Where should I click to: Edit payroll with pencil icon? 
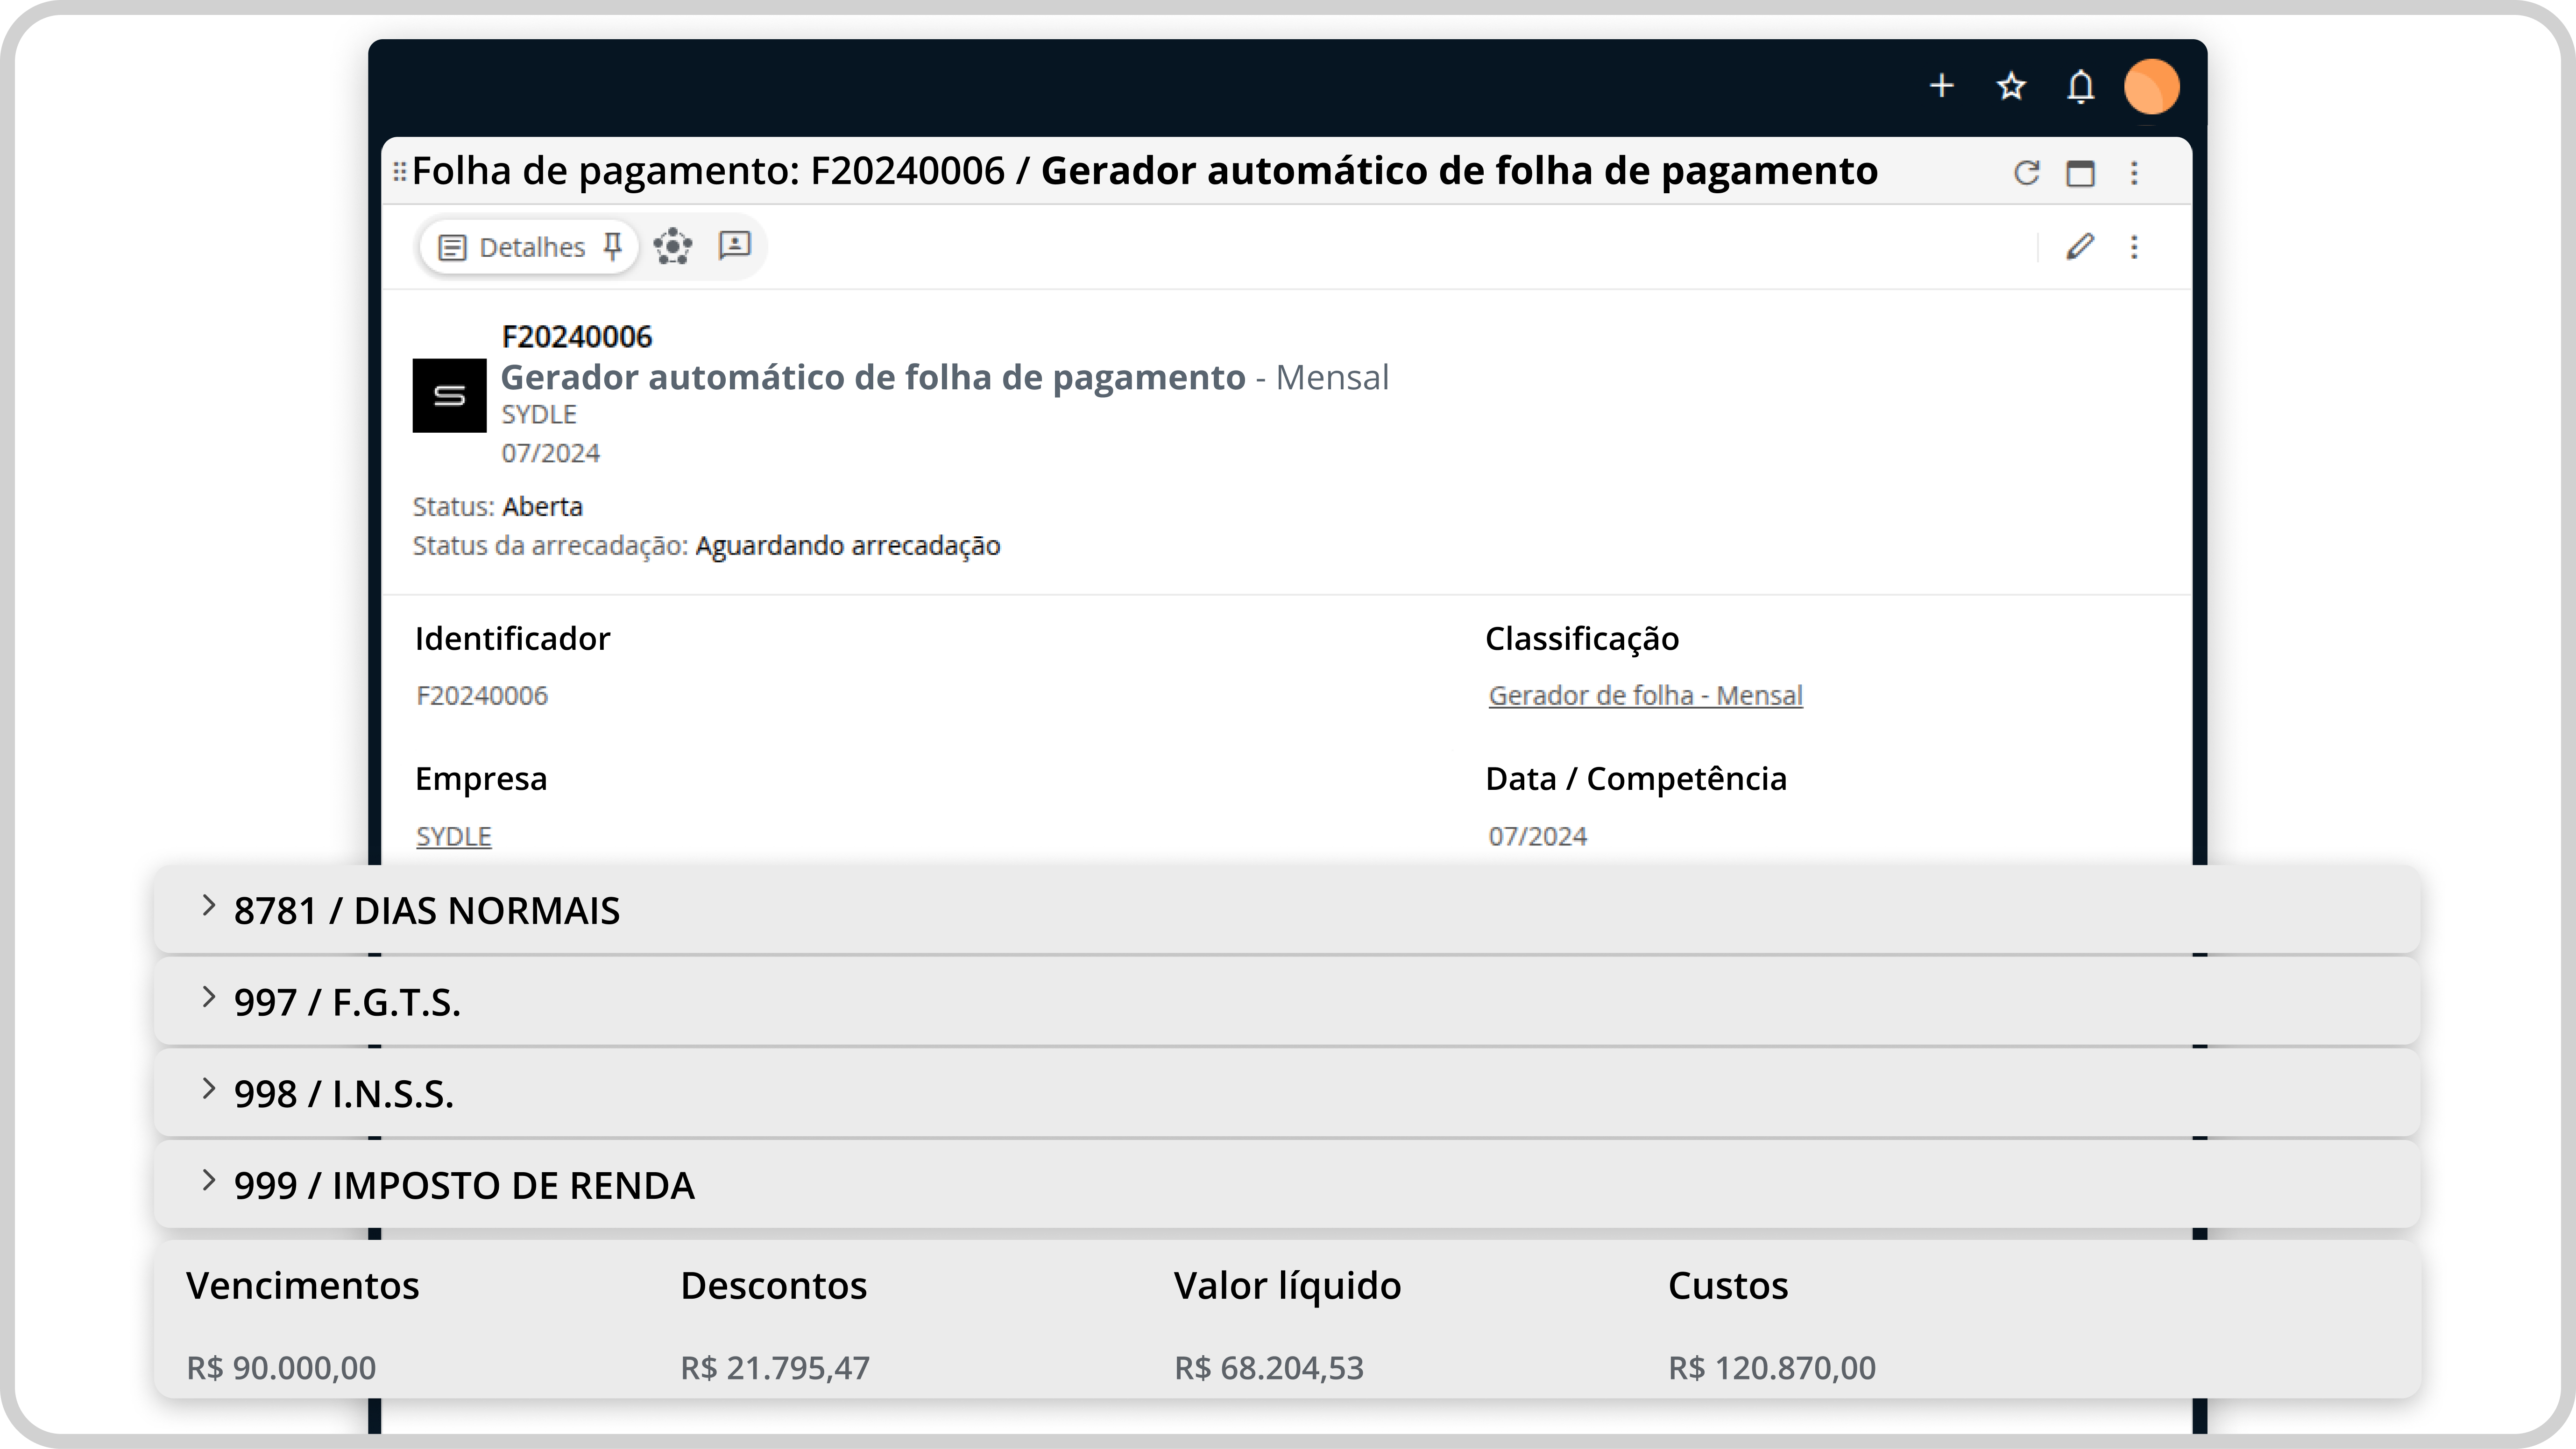point(2080,247)
